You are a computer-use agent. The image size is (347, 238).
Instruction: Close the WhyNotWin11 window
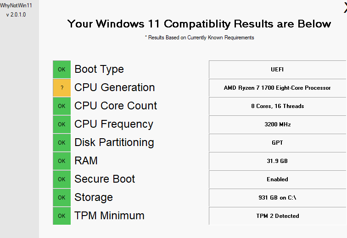345,5
